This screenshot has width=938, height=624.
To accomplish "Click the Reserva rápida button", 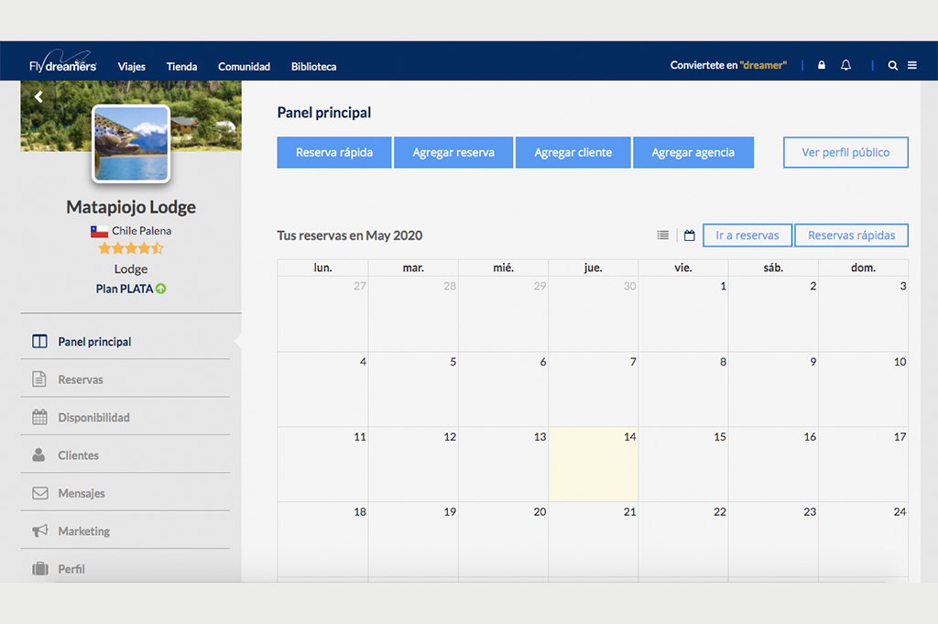I will (x=334, y=153).
